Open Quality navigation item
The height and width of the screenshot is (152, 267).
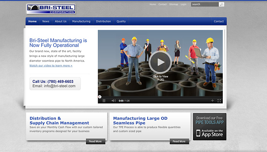coord(121,21)
